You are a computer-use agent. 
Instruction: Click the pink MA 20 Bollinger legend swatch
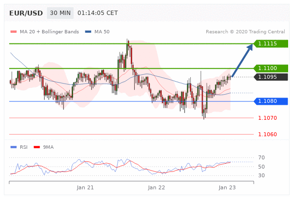(x=14, y=32)
